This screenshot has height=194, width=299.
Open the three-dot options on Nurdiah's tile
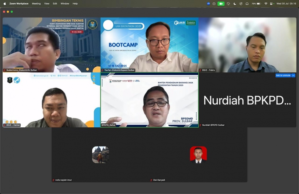pos(293,75)
